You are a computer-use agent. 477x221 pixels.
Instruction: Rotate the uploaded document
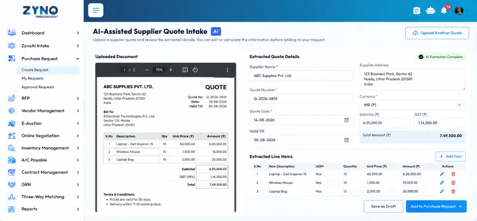195,70
